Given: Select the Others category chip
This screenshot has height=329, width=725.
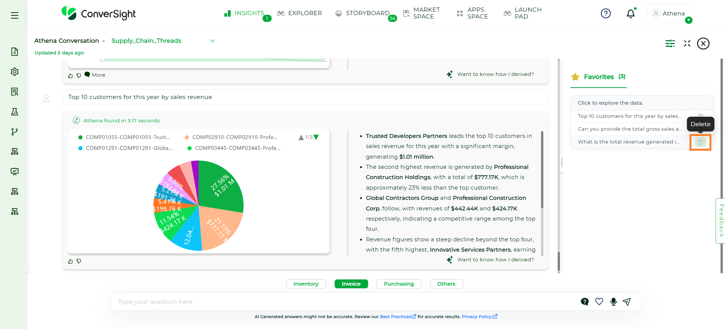Looking at the screenshot, I should [447, 284].
